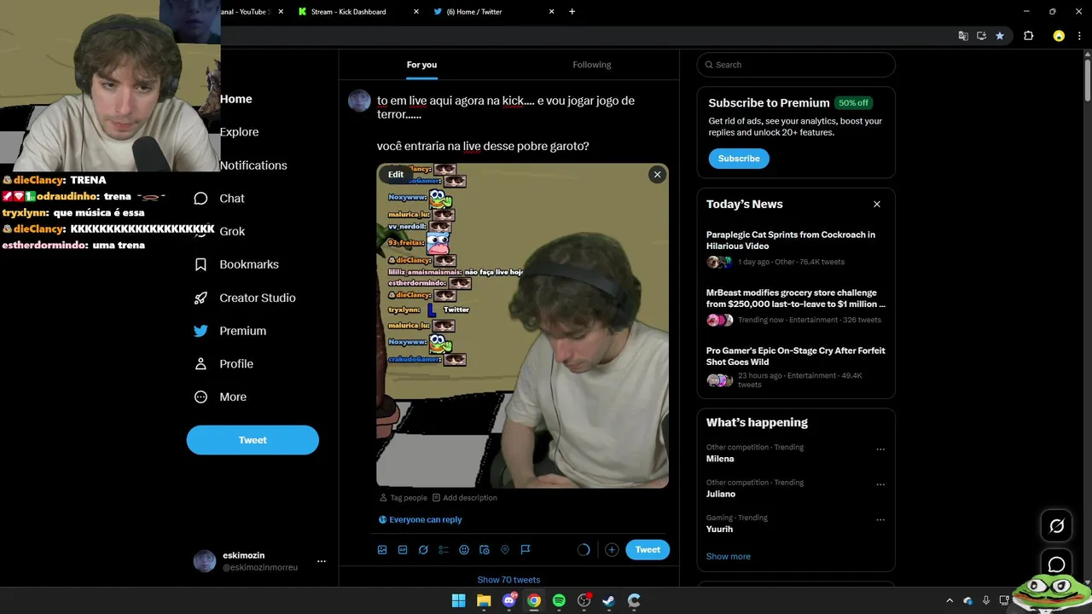The width and height of the screenshot is (1092, 614).
Task: Click the eskimozin account avatar
Action: coord(205,561)
